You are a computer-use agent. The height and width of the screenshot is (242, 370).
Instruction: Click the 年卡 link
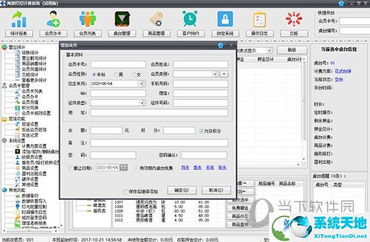click(x=222, y=167)
